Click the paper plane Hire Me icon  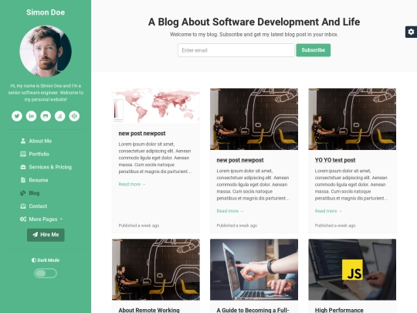click(35, 234)
